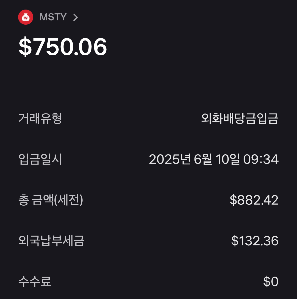Open the MSTY ticker label
Viewport: 297px width, 299px height.
point(53,17)
